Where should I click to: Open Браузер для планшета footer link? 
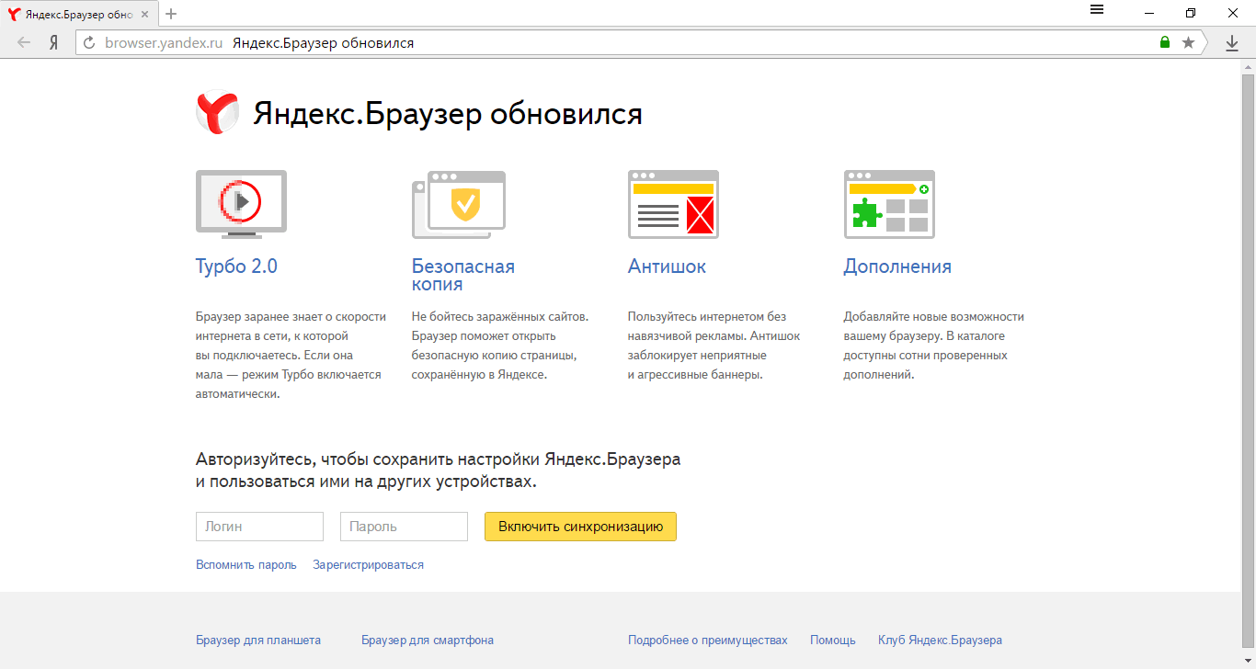pyautogui.click(x=258, y=641)
